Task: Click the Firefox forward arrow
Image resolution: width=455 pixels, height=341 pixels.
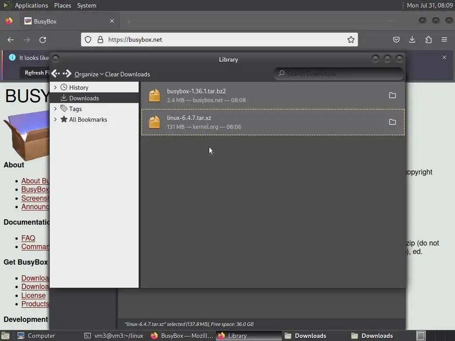Action: 27,40
